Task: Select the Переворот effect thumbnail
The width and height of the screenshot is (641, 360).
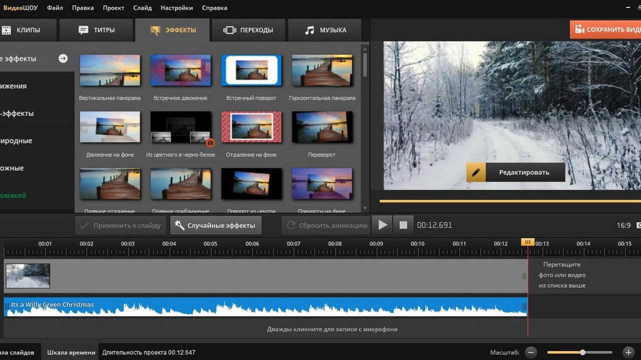Action: (x=322, y=127)
